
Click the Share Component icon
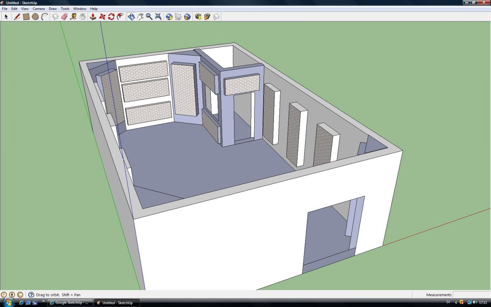pyautogui.click(x=216, y=16)
